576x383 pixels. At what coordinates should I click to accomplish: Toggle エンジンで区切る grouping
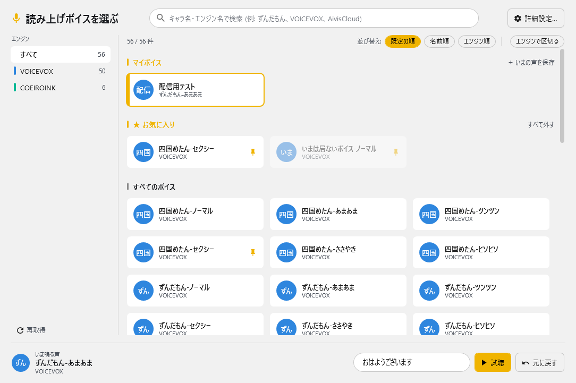pos(537,41)
